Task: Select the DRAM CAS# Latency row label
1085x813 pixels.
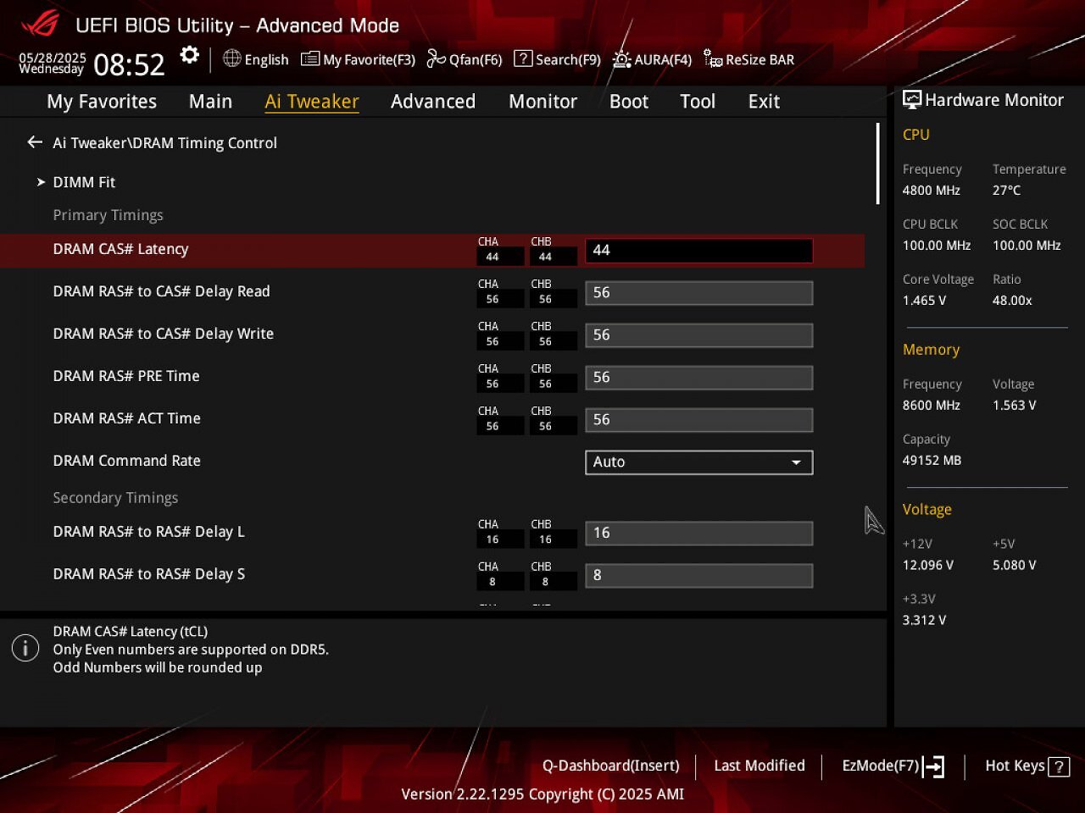Action: (x=120, y=249)
